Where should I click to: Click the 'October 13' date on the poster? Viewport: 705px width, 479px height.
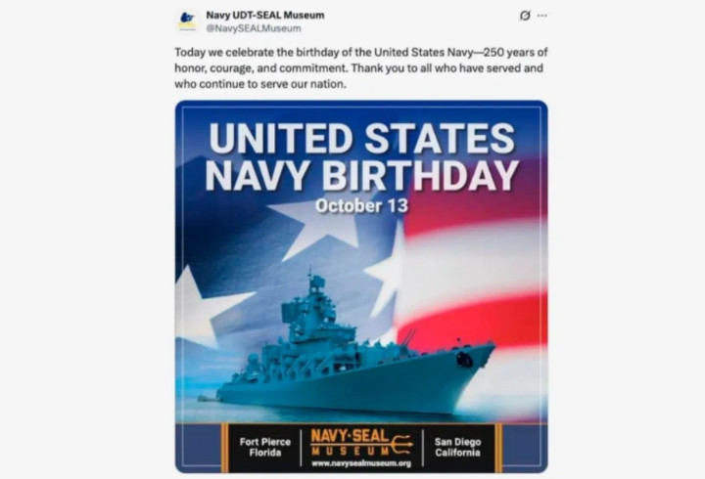click(x=362, y=205)
